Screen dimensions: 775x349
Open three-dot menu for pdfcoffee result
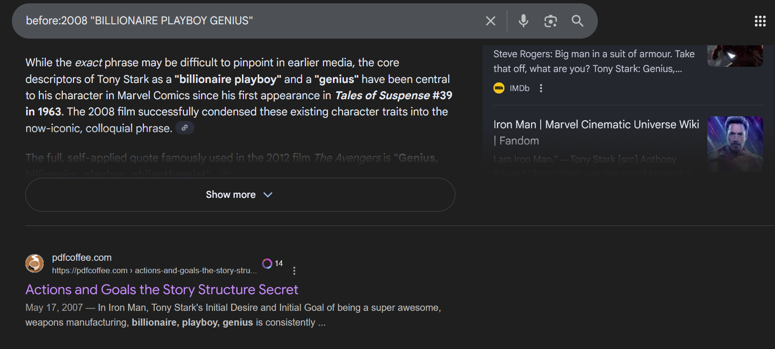(294, 271)
